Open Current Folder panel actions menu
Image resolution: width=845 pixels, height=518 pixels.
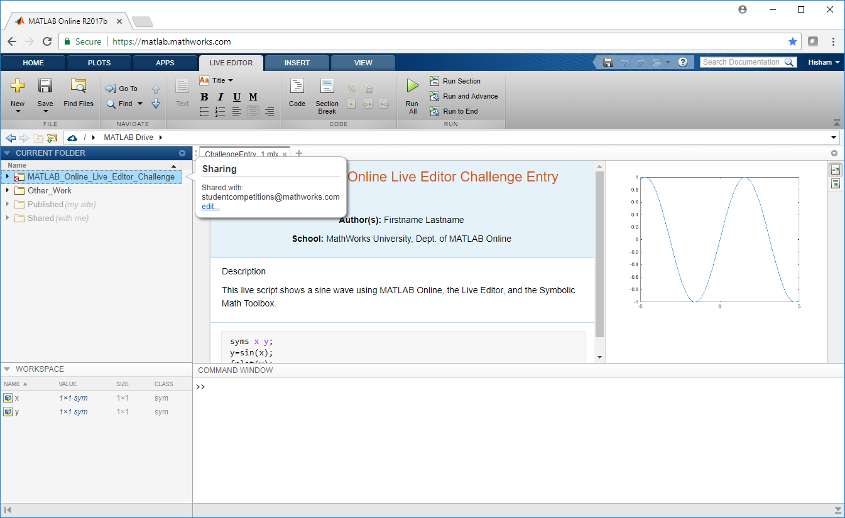tap(182, 153)
